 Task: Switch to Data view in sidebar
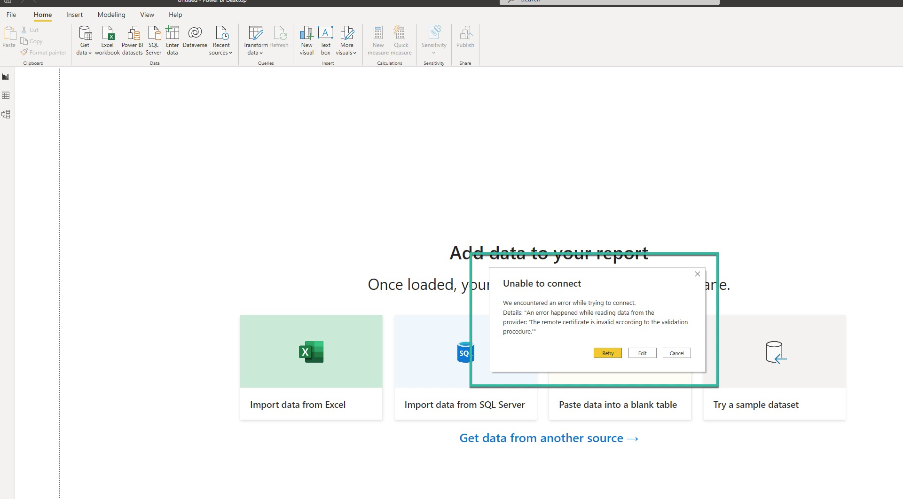tap(6, 95)
